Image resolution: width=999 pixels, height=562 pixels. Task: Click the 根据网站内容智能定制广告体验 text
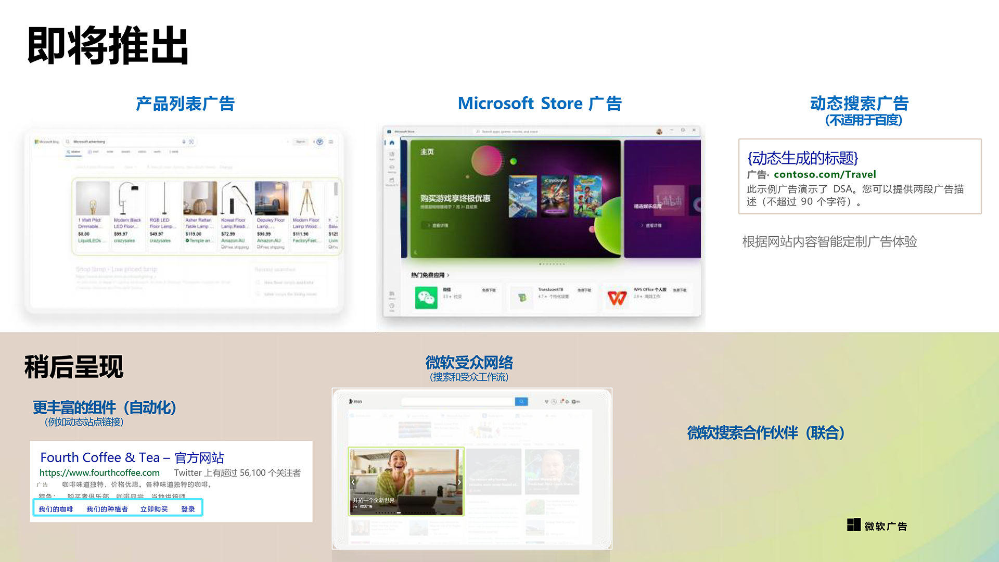click(829, 241)
